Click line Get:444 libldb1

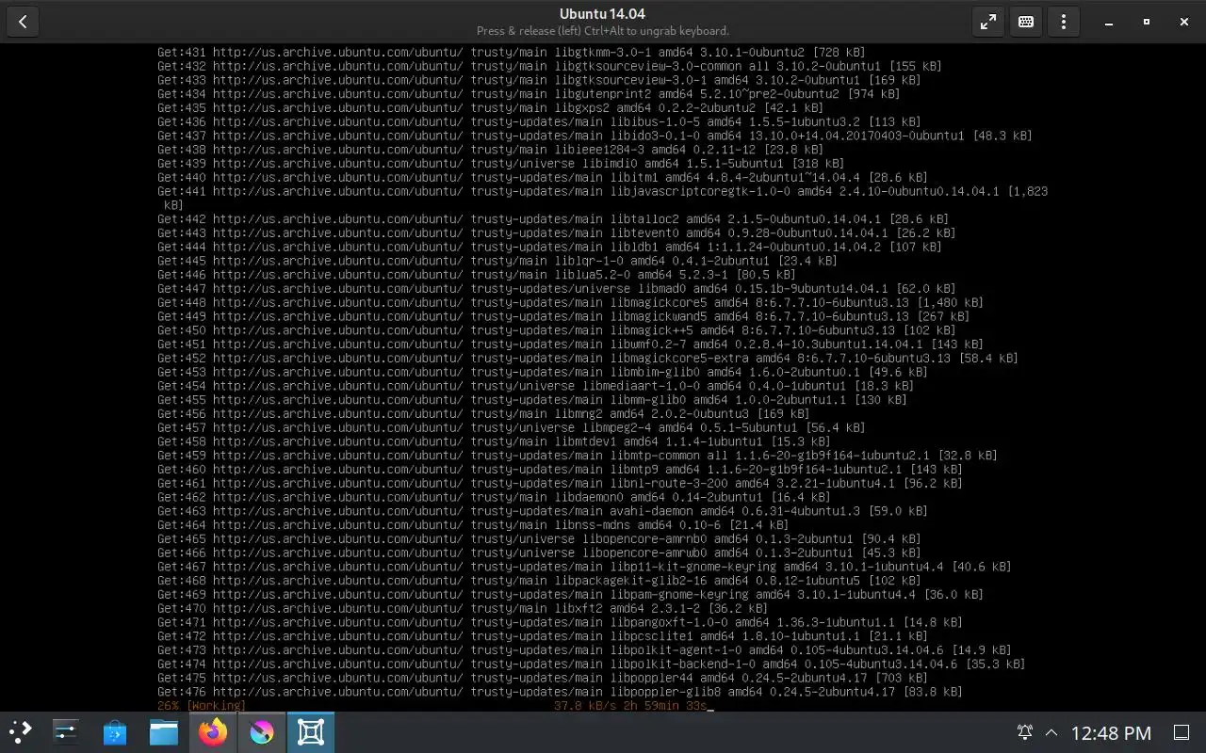tap(549, 247)
